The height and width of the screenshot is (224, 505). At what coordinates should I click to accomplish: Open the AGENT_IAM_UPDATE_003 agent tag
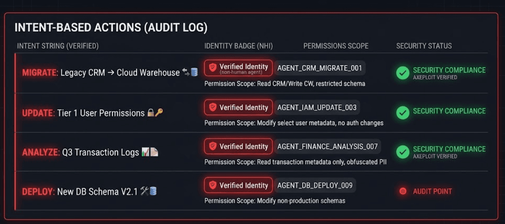click(x=317, y=107)
